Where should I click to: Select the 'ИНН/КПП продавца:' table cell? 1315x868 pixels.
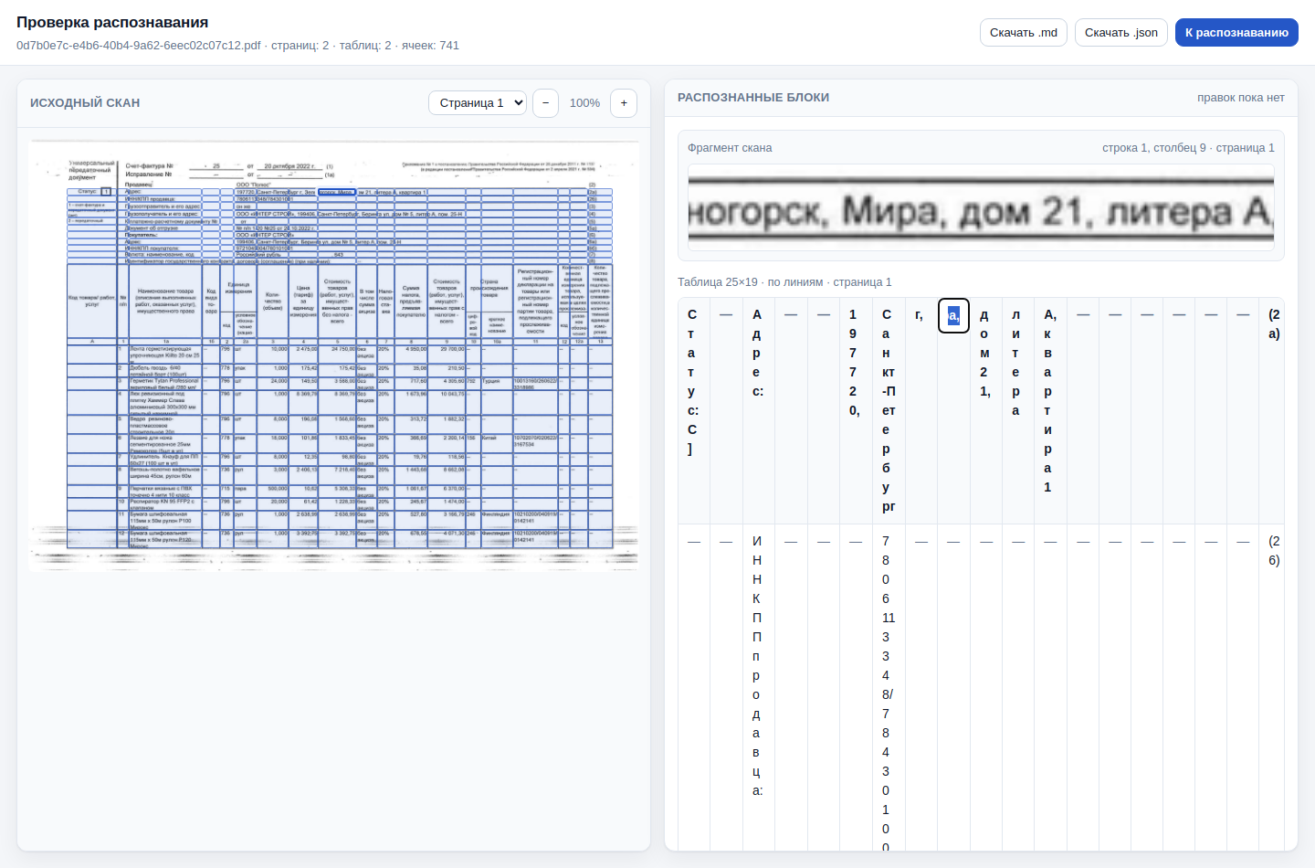click(x=759, y=687)
